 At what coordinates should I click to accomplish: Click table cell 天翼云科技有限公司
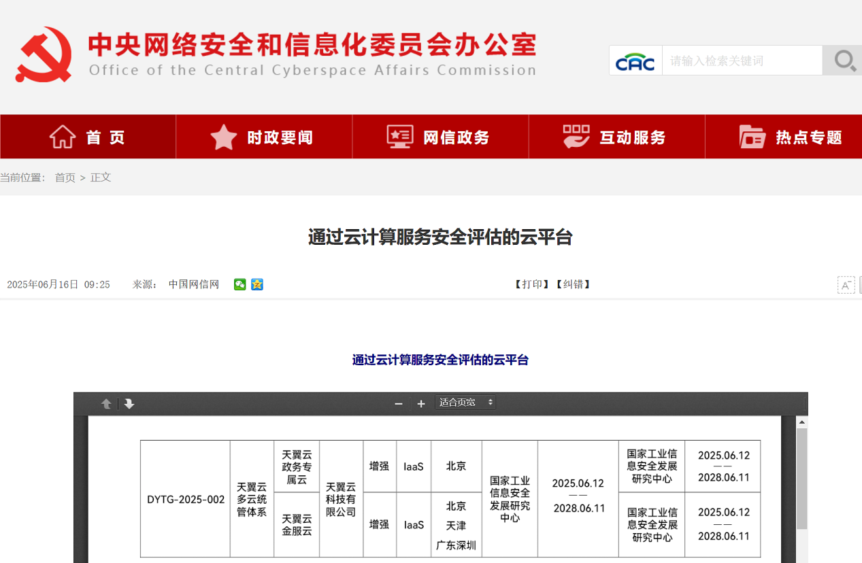(341, 499)
